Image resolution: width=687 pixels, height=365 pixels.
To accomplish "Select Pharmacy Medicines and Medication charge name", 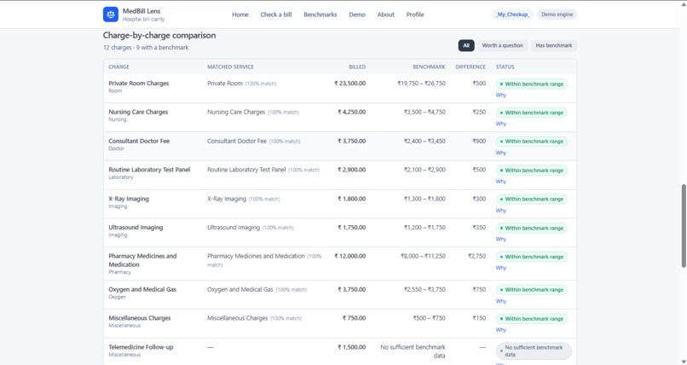I will pyautogui.click(x=142, y=260).
